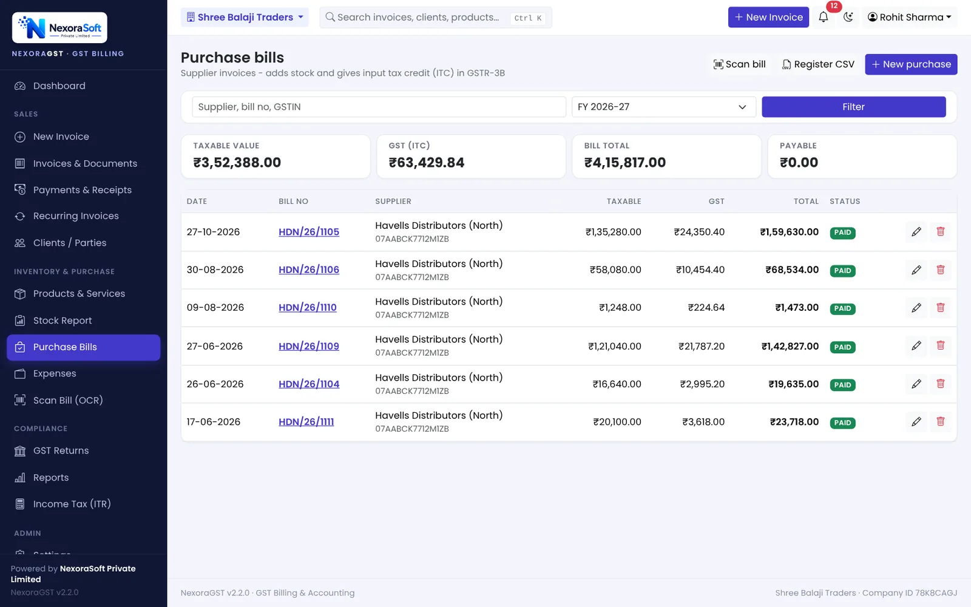Image resolution: width=971 pixels, height=607 pixels.
Task: Edit bill HDN/26/1110 with pencil icon
Action: (x=916, y=308)
